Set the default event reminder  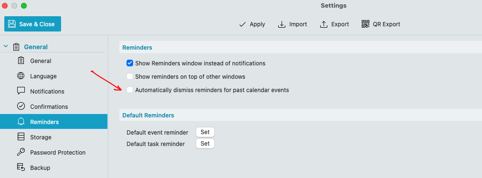[x=205, y=132]
